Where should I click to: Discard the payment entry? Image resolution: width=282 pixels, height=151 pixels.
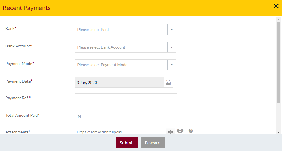pos(152,143)
